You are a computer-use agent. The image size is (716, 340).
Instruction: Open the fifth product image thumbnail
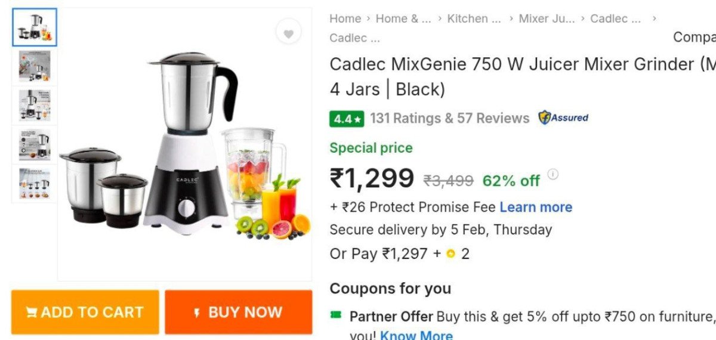coord(35,183)
